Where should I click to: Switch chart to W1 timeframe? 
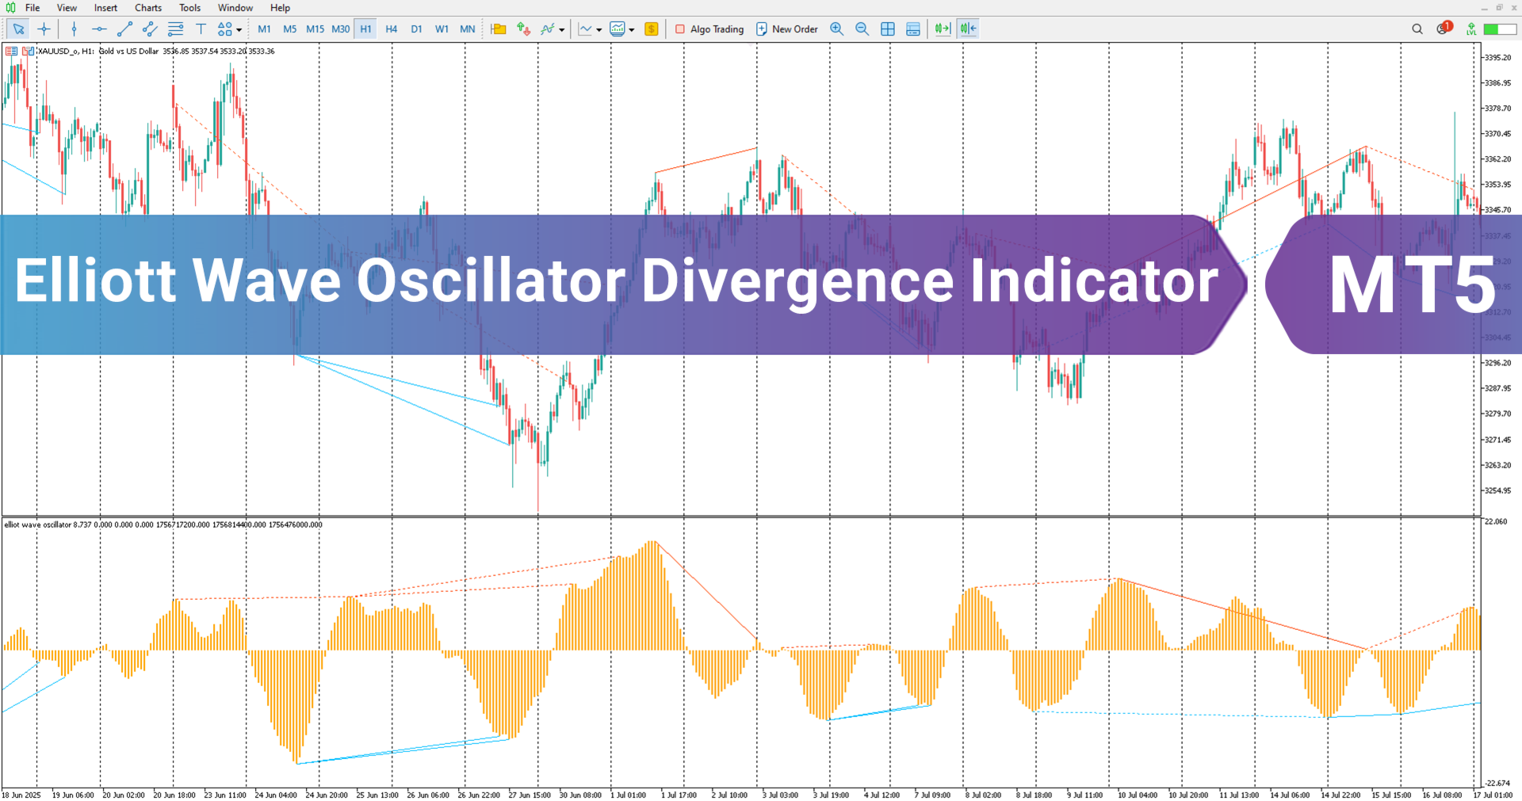coord(442,29)
